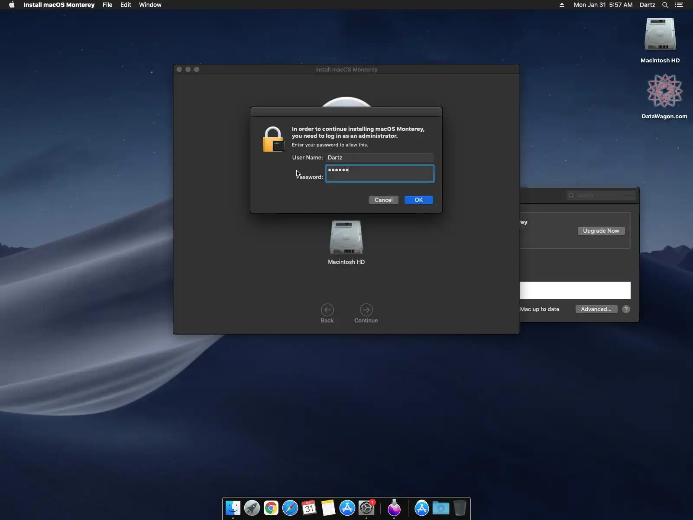
Task: Open the Window menu
Action: [150, 5]
